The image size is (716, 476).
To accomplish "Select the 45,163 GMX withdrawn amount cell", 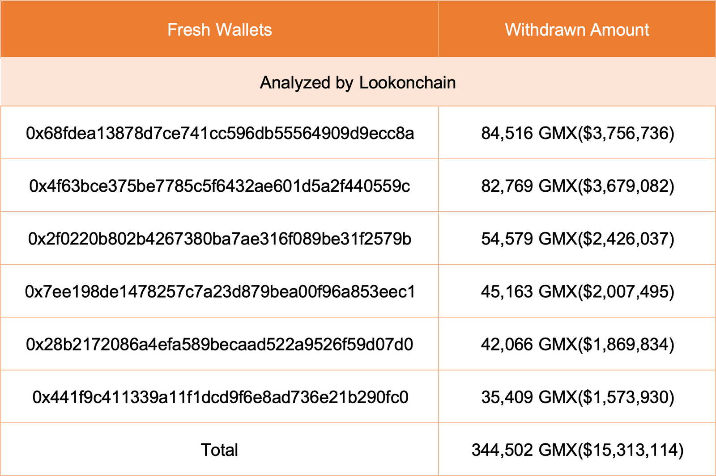I will point(577,292).
